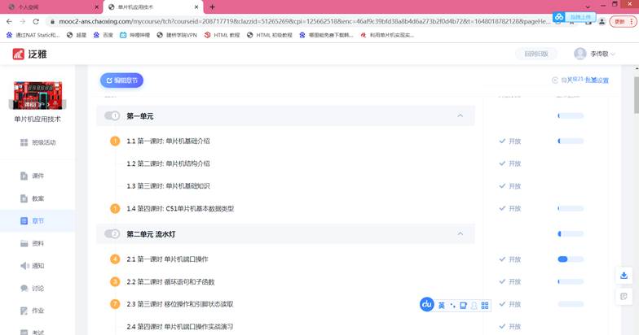Viewport: 639px width, 335px height.
Task: Close the 个人空间 tab
Action: [96, 7]
